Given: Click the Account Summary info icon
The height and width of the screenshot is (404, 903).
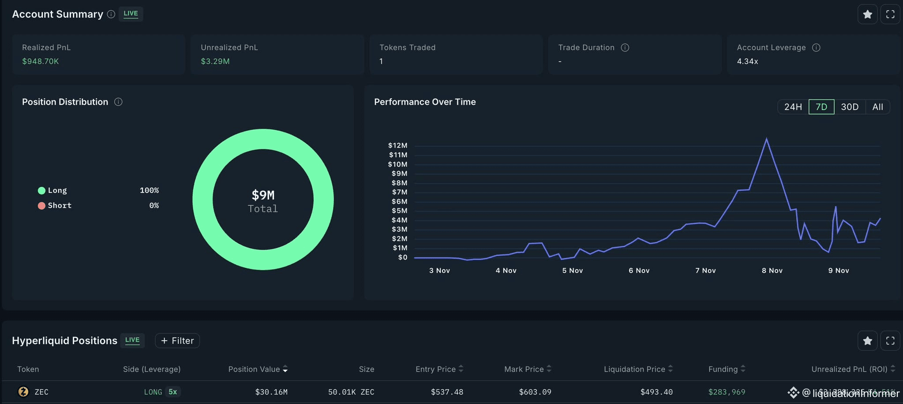Looking at the screenshot, I should coord(111,14).
